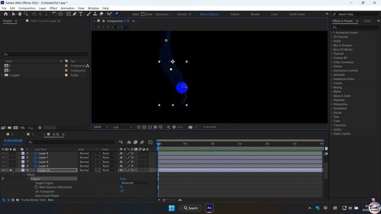Click the frame blending icon in the timeline
The width and height of the screenshot is (381, 214).
(135, 142)
